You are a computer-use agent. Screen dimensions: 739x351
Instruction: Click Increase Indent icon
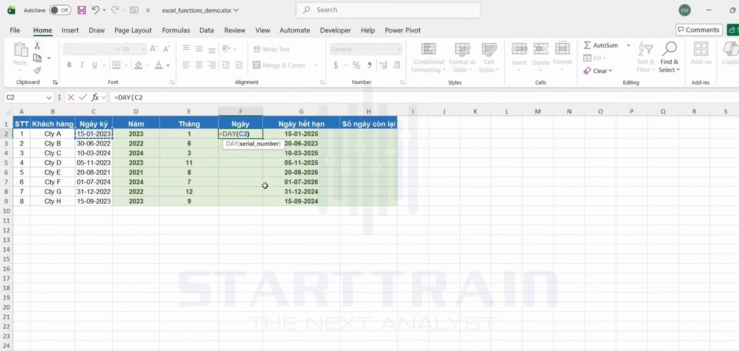[239, 65]
